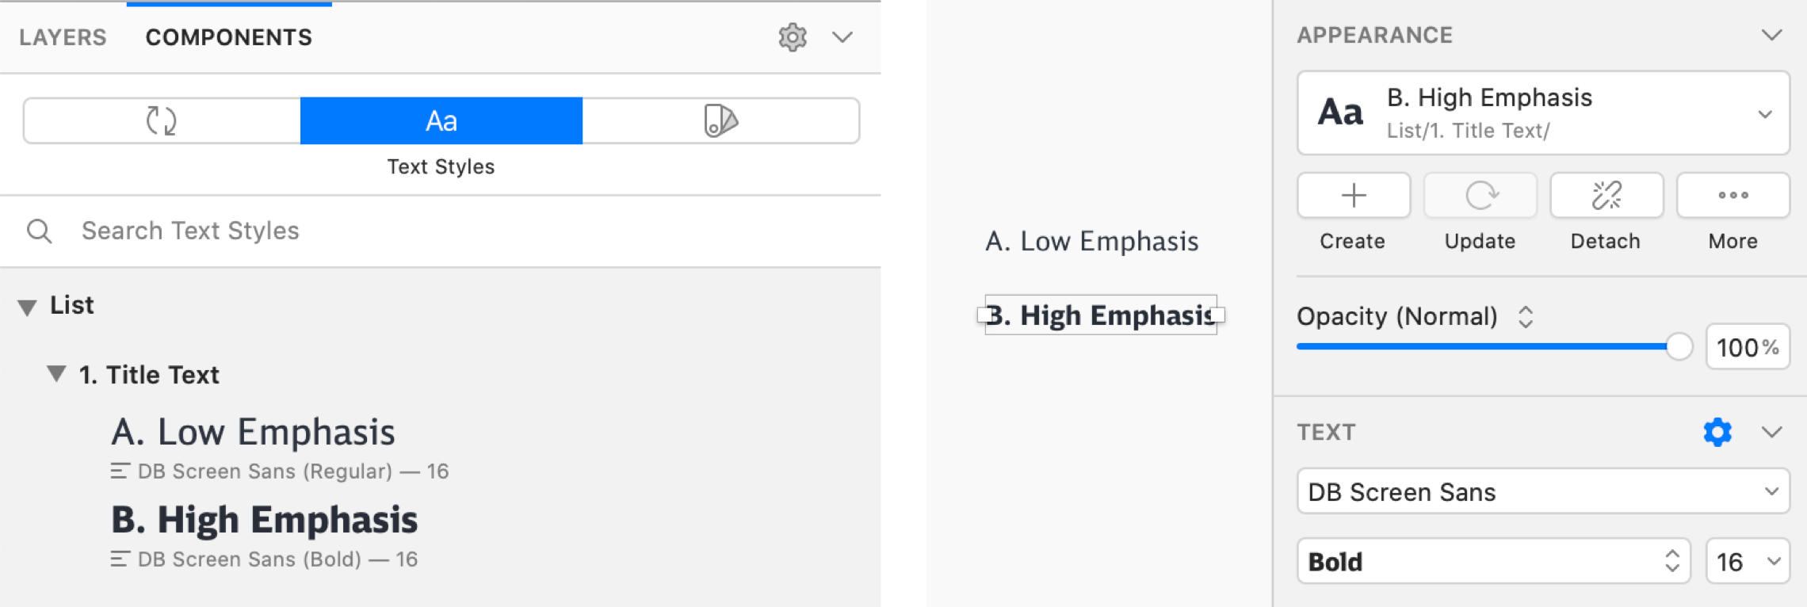Collapse the List group triangle
This screenshot has width=1807, height=607.
point(28,307)
